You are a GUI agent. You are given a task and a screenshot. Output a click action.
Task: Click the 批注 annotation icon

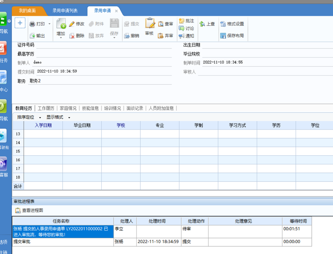coord(182,21)
